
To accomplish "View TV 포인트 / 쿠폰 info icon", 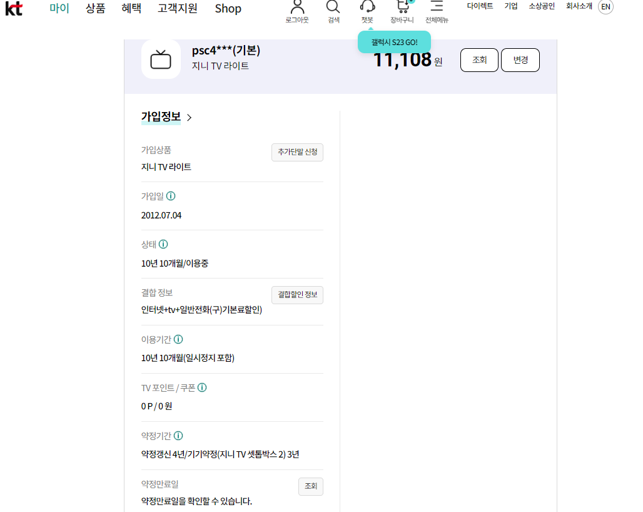I will [202, 387].
